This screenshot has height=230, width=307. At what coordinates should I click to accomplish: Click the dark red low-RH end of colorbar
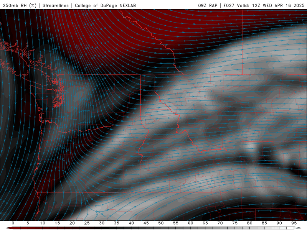point(9,228)
